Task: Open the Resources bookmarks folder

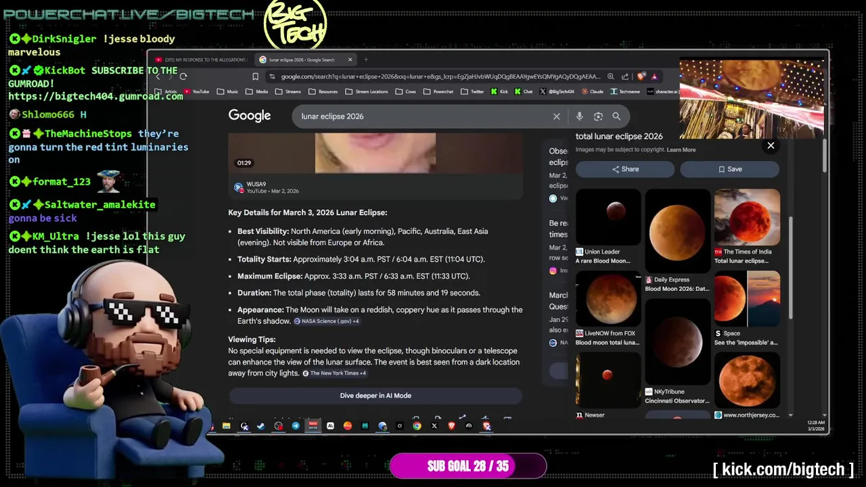Action: 322,91
